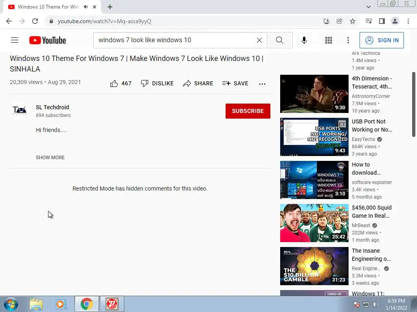The image size is (417, 312).
Task: Go to YouTube home via the logo
Action: tap(48, 40)
